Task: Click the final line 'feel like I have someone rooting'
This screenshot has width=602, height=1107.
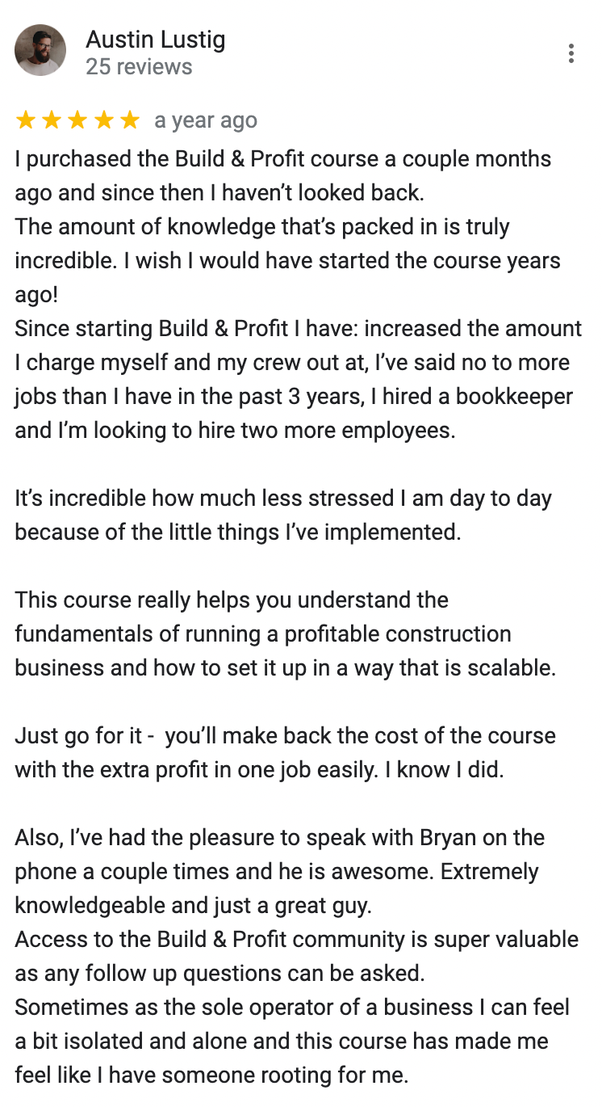Action: [211, 1075]
